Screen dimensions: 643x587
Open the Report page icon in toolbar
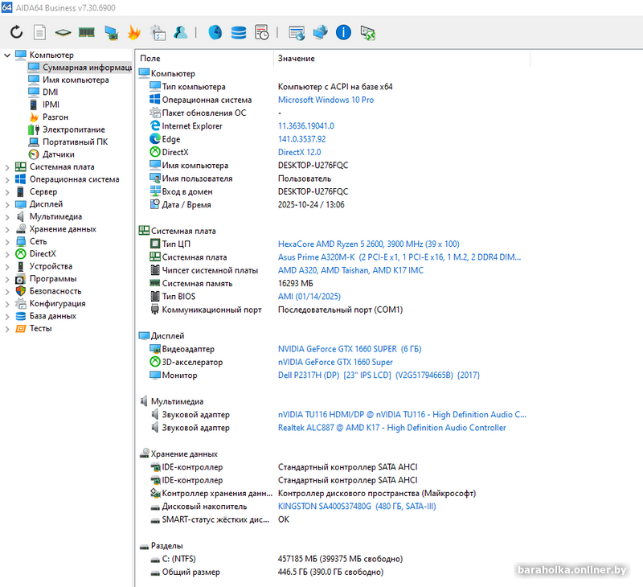pyautogui.click(x=39, y=33)
